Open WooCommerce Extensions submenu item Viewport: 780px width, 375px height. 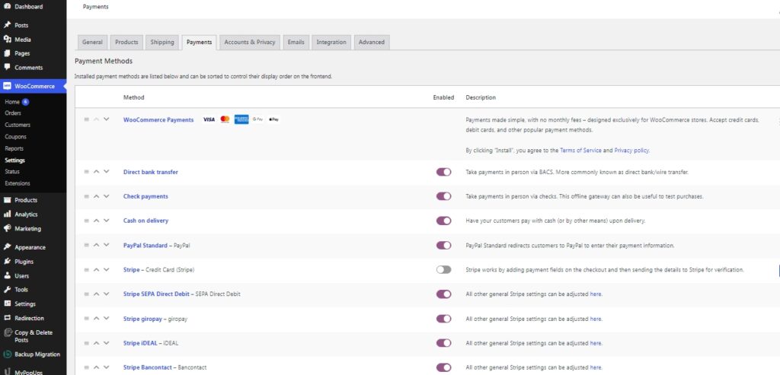(x=18, y=183)
